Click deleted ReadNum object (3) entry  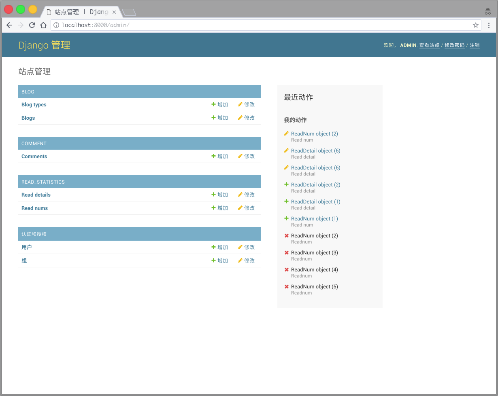[x=315, y=253]
